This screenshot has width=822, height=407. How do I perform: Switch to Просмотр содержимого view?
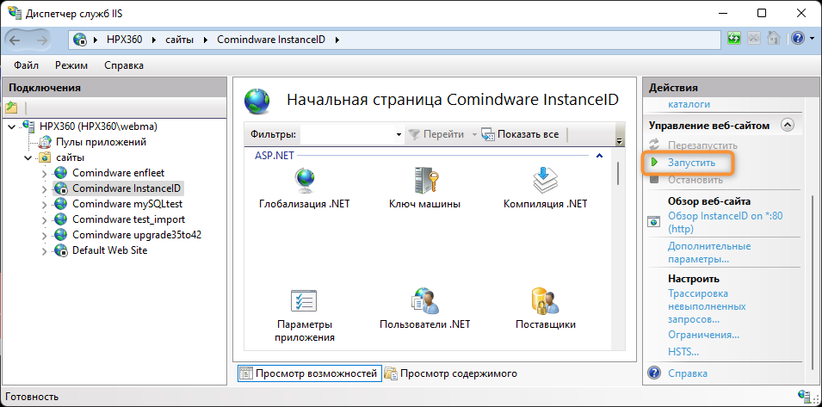point(451,373)
